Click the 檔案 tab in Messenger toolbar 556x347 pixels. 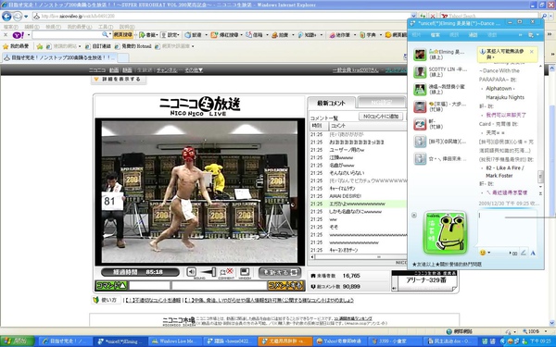(x=436, y=35)
